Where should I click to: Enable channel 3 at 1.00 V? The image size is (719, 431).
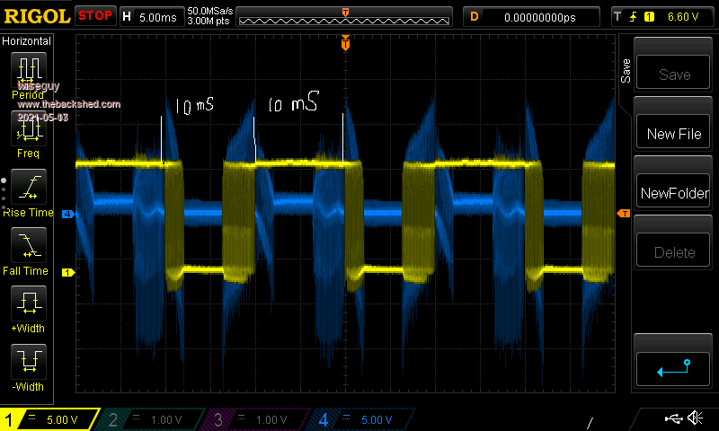coord(256,419)
